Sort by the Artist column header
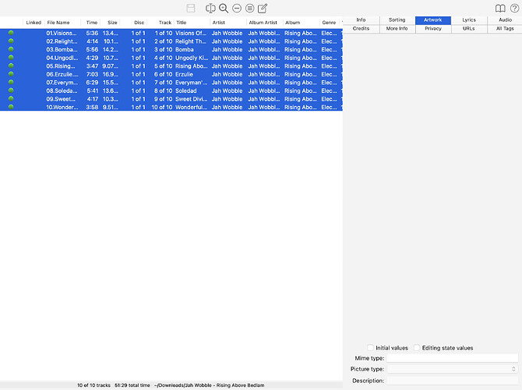522x390 pixels. pos(228,23)
